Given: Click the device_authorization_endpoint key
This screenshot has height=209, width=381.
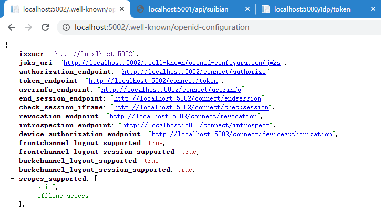Looking at the screenshot, I should click(x=80, y=134).
